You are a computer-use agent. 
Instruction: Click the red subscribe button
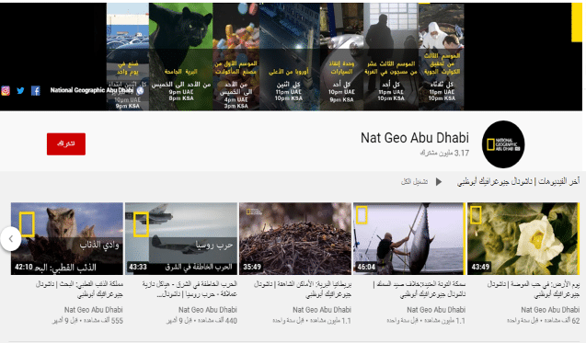tap(66, 143)
